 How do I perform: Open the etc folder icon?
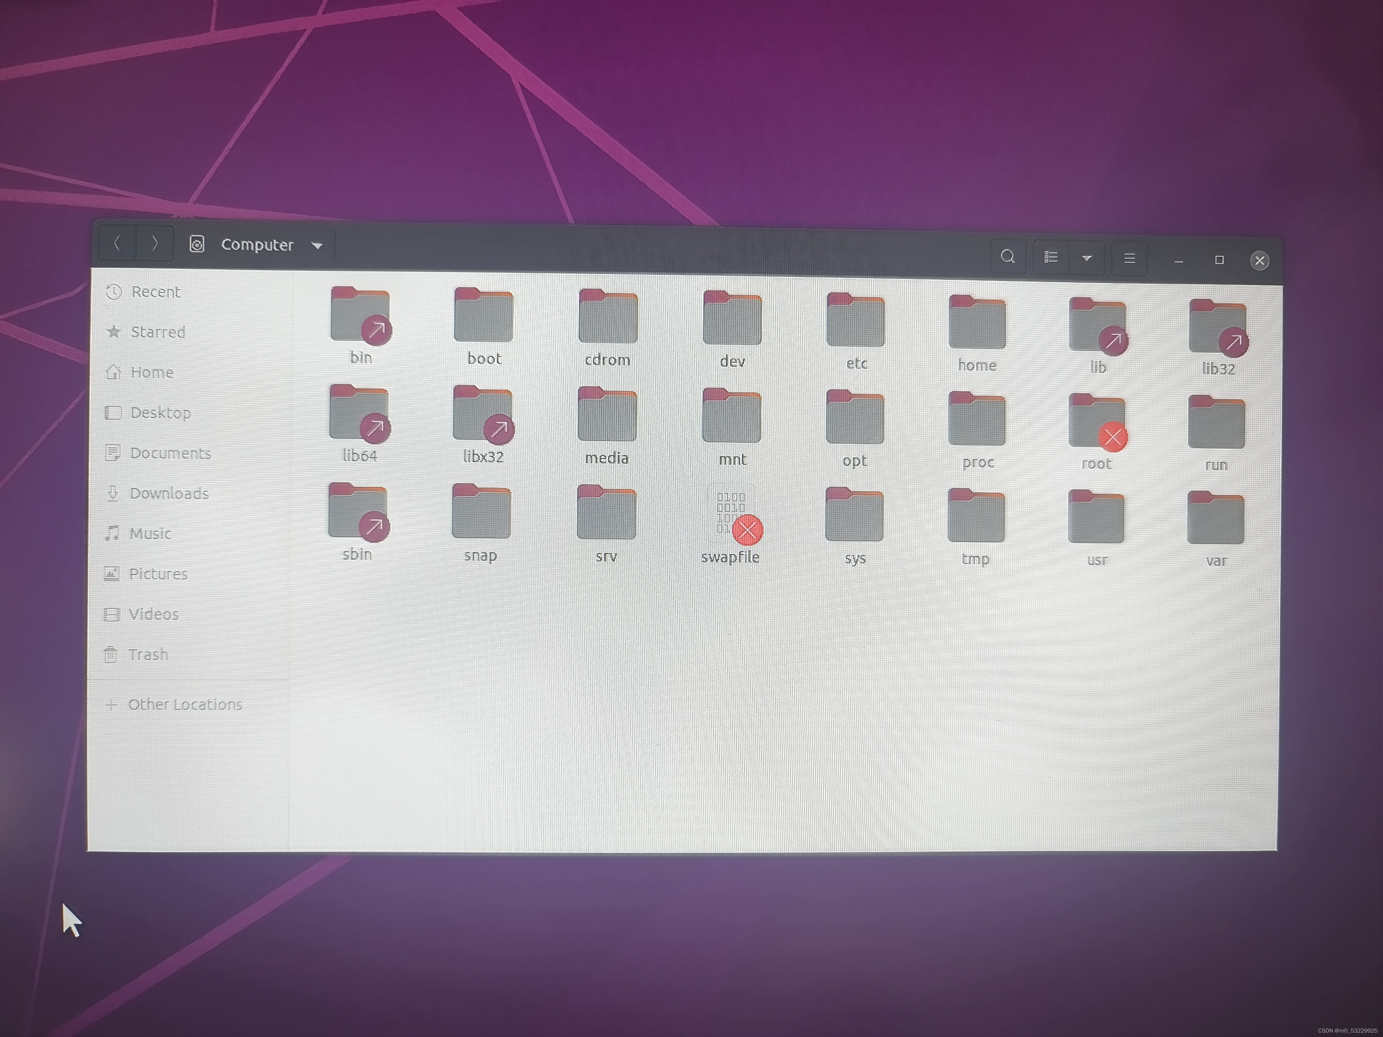pyautogui.click(x=855, y=320)
